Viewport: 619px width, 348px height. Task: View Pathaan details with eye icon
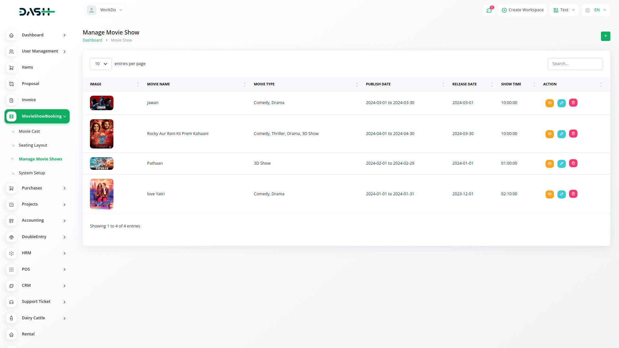(549, 164)
